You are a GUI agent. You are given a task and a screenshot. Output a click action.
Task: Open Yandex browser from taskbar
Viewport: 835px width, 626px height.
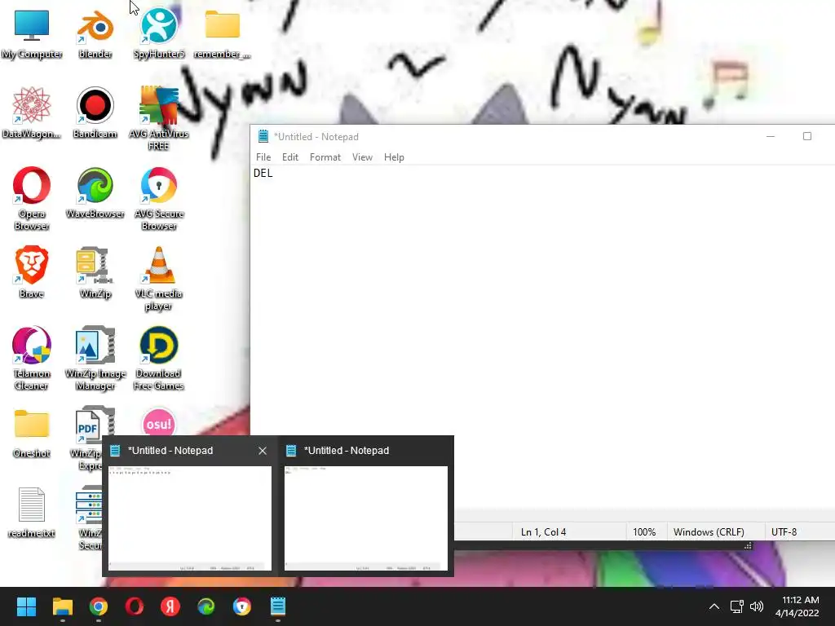click(170, 606)
